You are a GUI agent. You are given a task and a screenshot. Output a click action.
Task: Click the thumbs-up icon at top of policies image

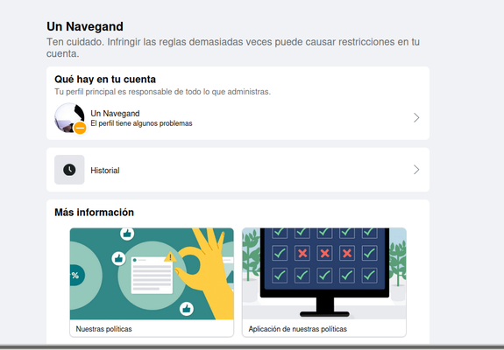click(127, 234)
